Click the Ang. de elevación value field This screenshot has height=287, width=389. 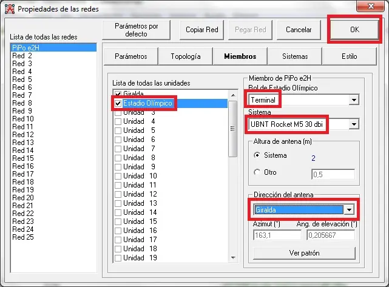(331, 235)
